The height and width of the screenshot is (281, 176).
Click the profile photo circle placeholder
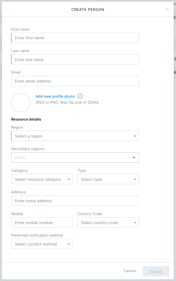pos(20,103)
